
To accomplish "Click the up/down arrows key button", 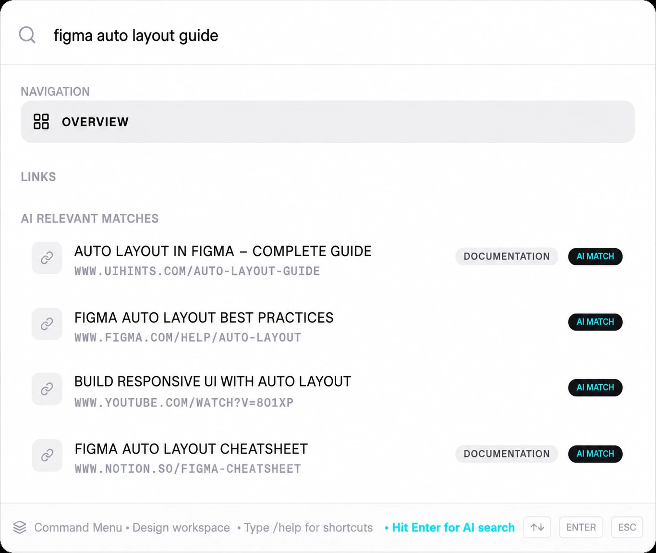I will click(537, 528).
